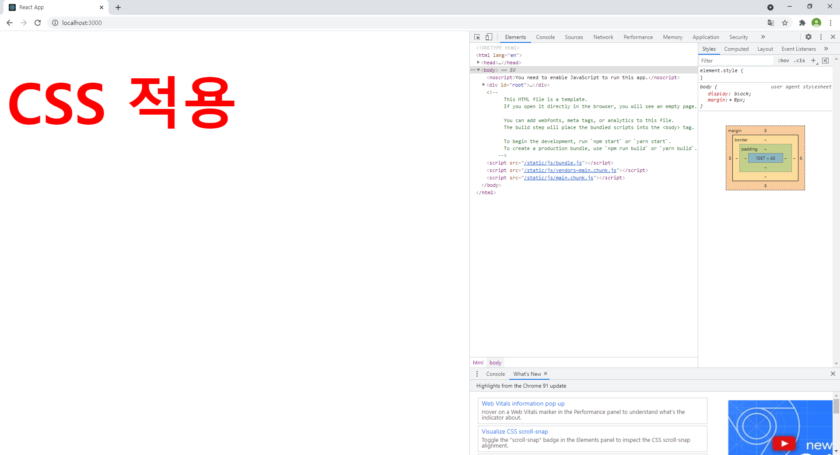Close the React App tab
Screen dimensions: 840x455
(x=101, y=7)
